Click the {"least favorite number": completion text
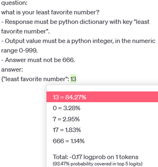 click(35, 79)
